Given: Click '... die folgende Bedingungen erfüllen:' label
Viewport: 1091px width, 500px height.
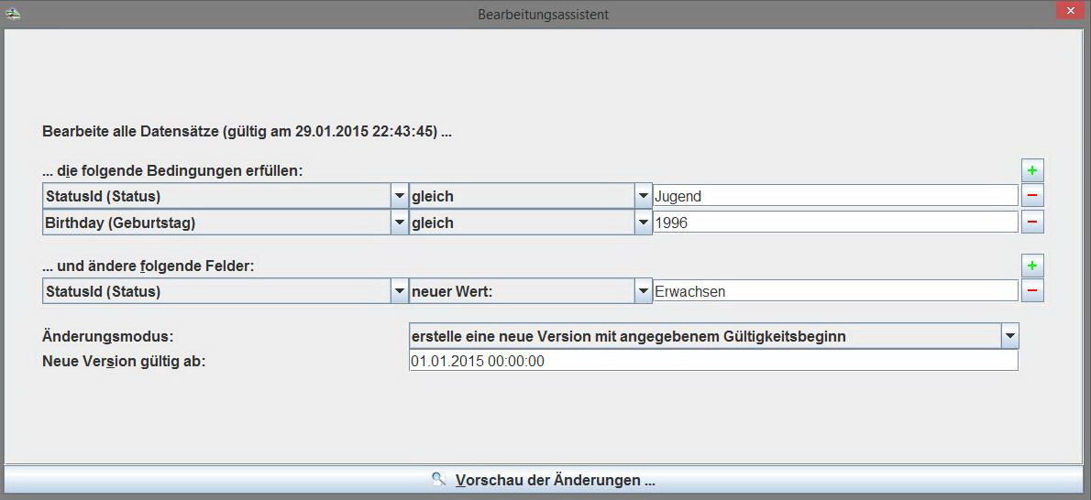Looking at the screenshot, I should coord(172,171).
